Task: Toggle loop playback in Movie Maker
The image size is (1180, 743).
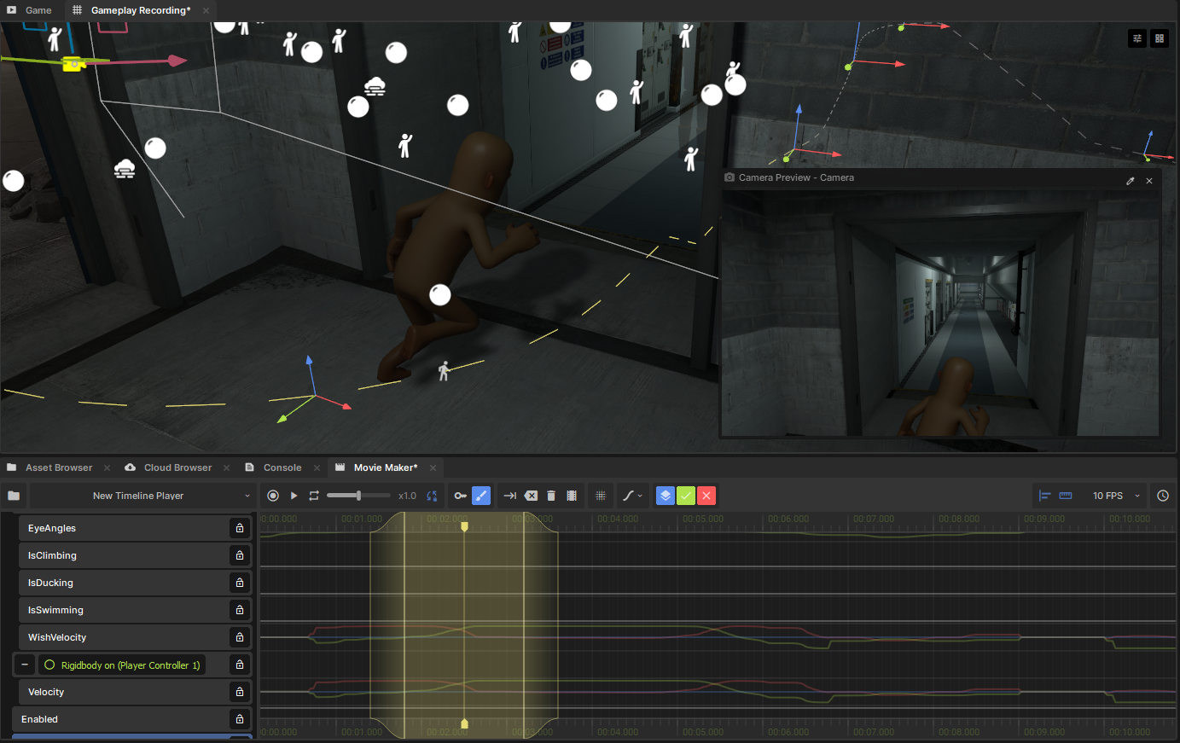Action: coord(314,496)
